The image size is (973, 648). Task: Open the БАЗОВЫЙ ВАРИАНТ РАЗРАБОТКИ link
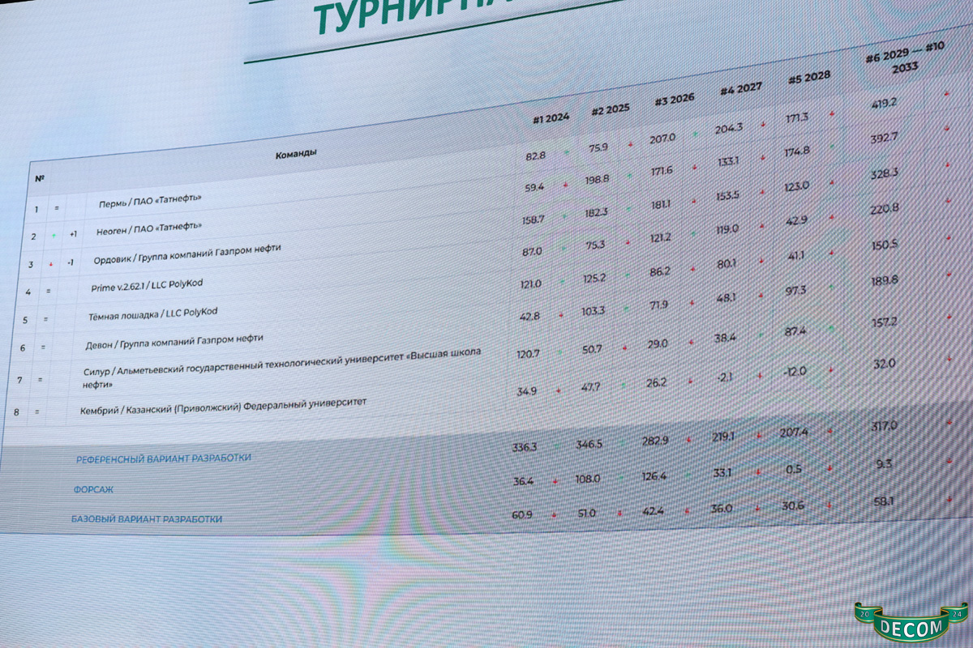tap(147, 518)
